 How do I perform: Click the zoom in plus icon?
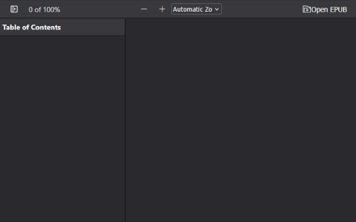pyautogui.click(x=162, y=9)
